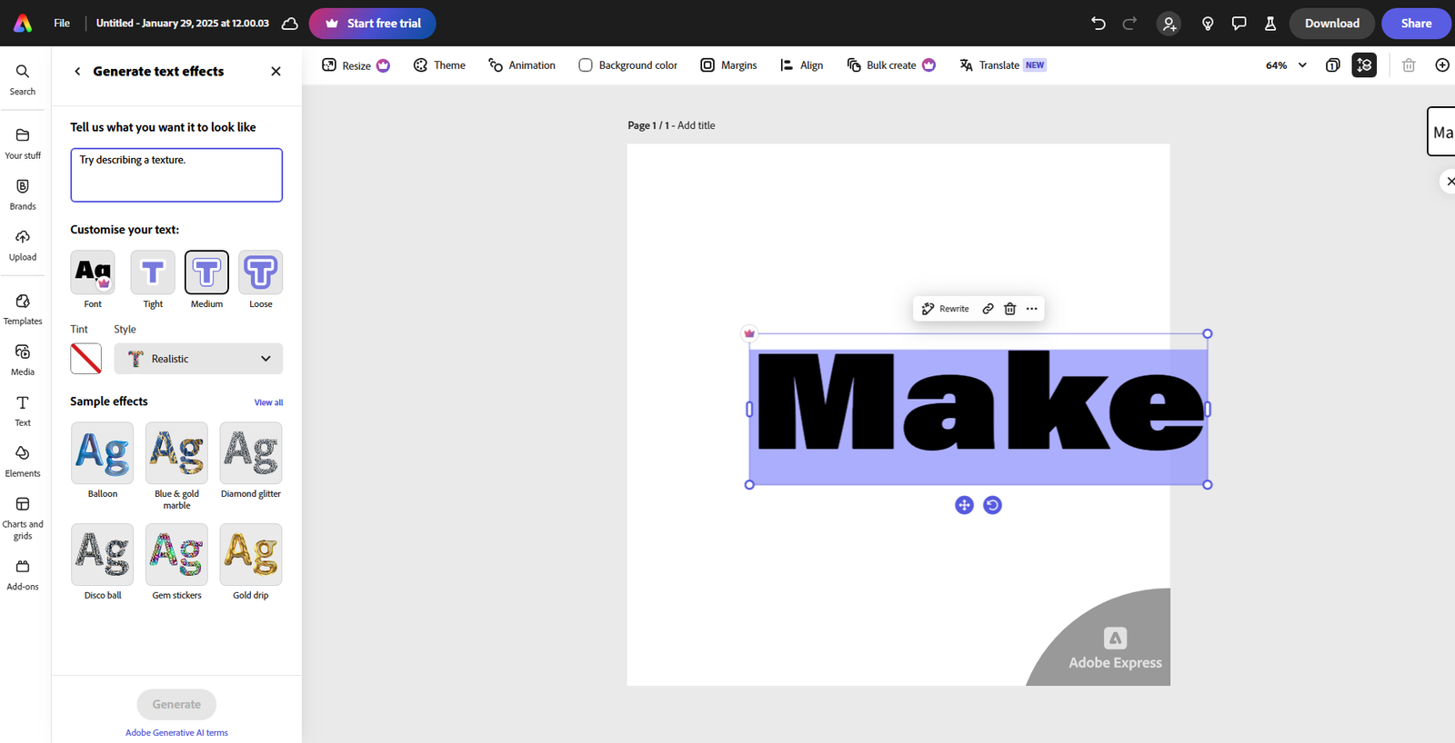Click the beaker labs icon
This screenshot has height=743, width=1455.
[x=1270, y=24]
